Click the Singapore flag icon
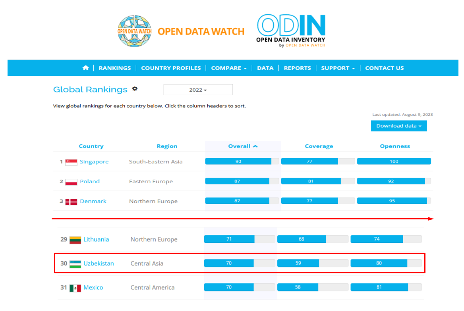The image size is (464, 311). click(x=71, y=162)
